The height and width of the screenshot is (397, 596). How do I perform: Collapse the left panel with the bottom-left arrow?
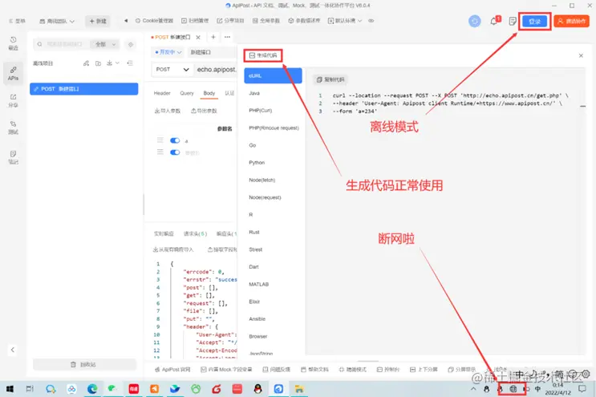(13, 350)
